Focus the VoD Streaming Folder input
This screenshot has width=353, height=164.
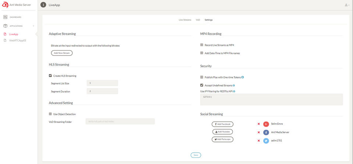(x=120, y=121)
